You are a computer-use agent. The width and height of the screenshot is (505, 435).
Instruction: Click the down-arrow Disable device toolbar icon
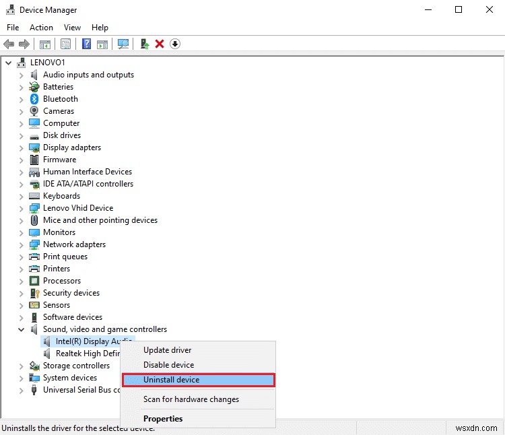[x=175, y=44]
